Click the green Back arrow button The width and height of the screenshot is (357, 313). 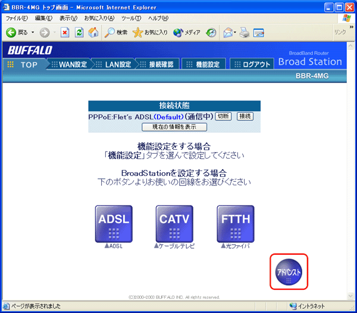point(11,33)
